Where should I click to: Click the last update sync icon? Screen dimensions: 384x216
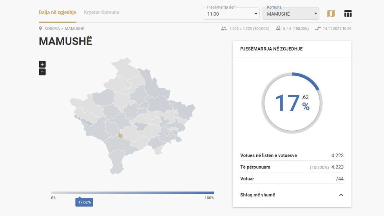point(317,29)
